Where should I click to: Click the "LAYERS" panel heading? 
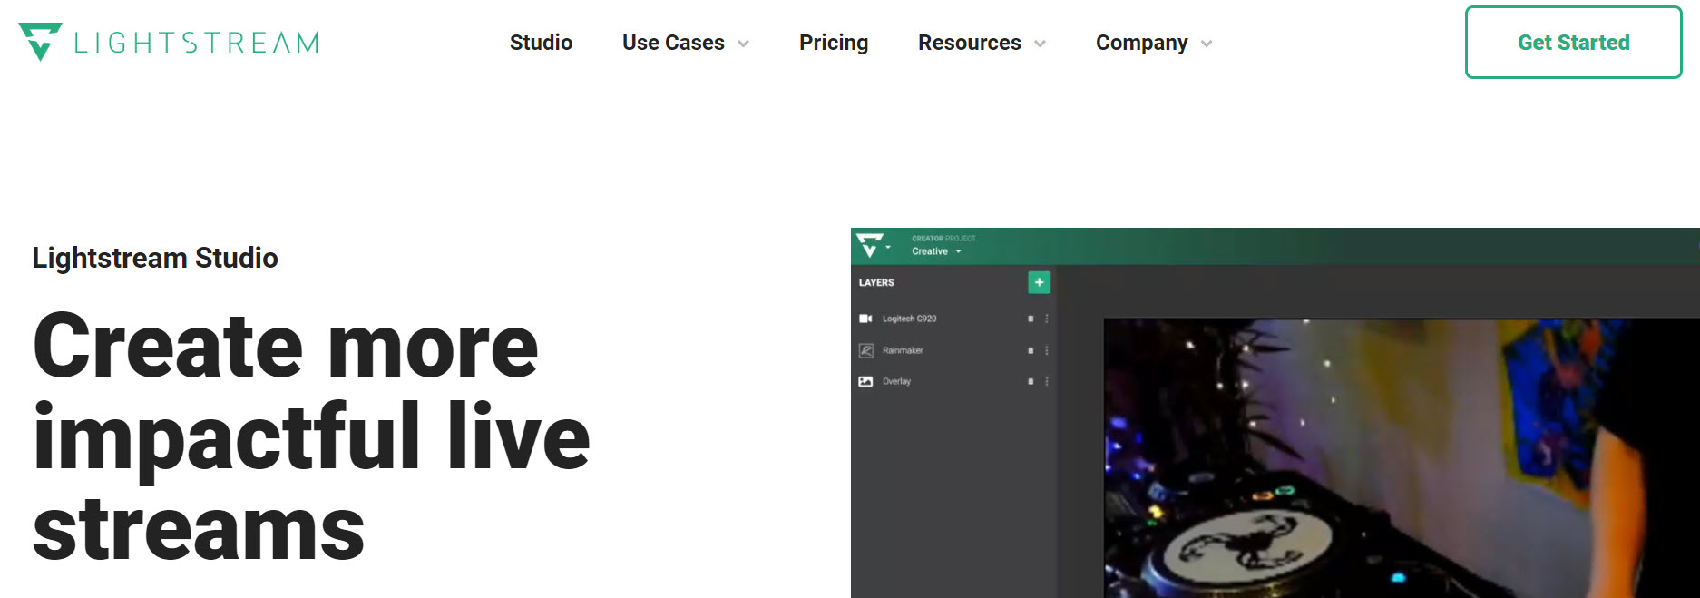pyautogui.click(x=876, y=282)
